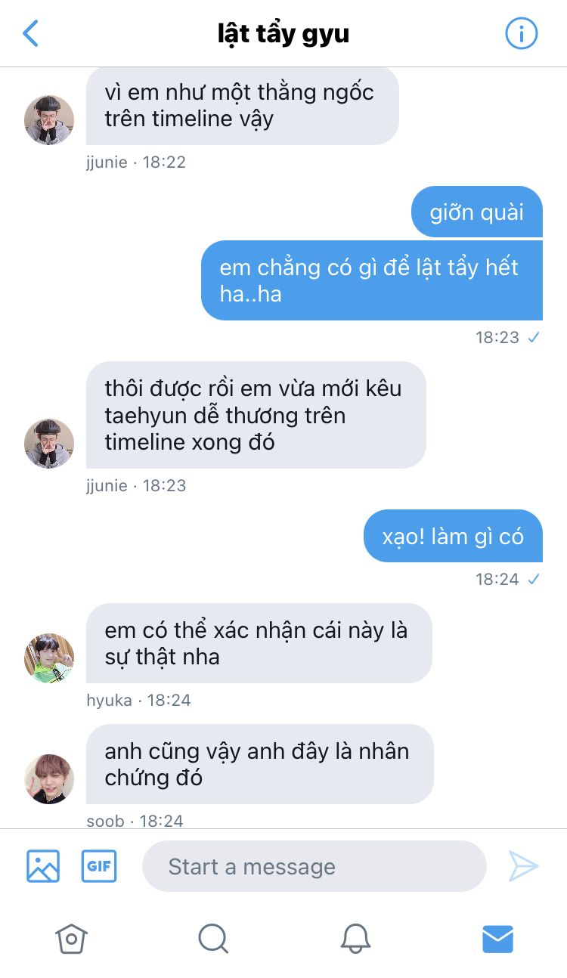Open Notifications bell tab
Image resolution: width=567 pixels, height=978 pixels.
355,939
